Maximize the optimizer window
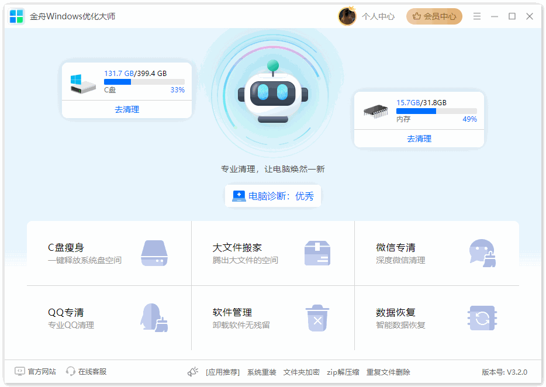Viewport: 546px width, 387px height. [x=512, y=16]
